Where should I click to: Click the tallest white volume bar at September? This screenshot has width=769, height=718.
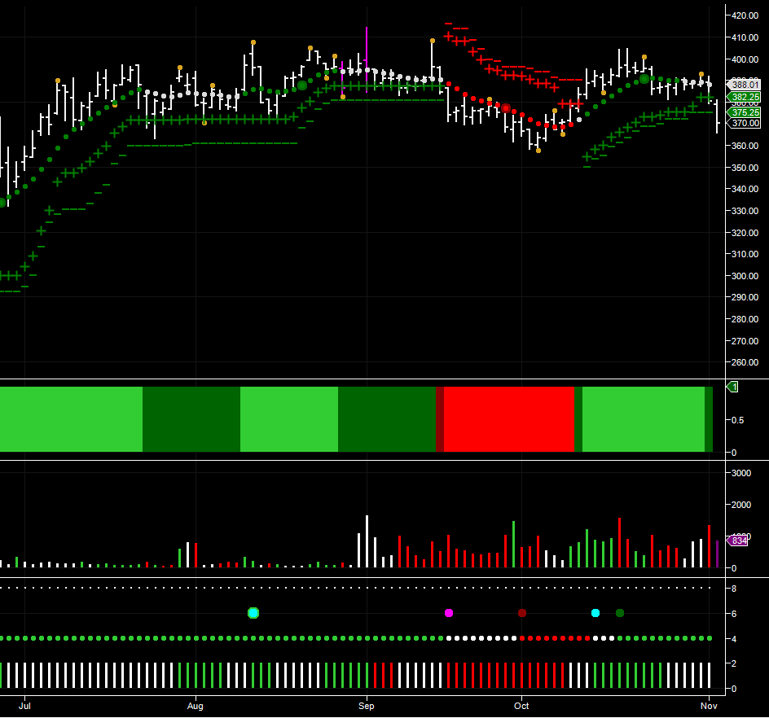[x=367, y=541]
